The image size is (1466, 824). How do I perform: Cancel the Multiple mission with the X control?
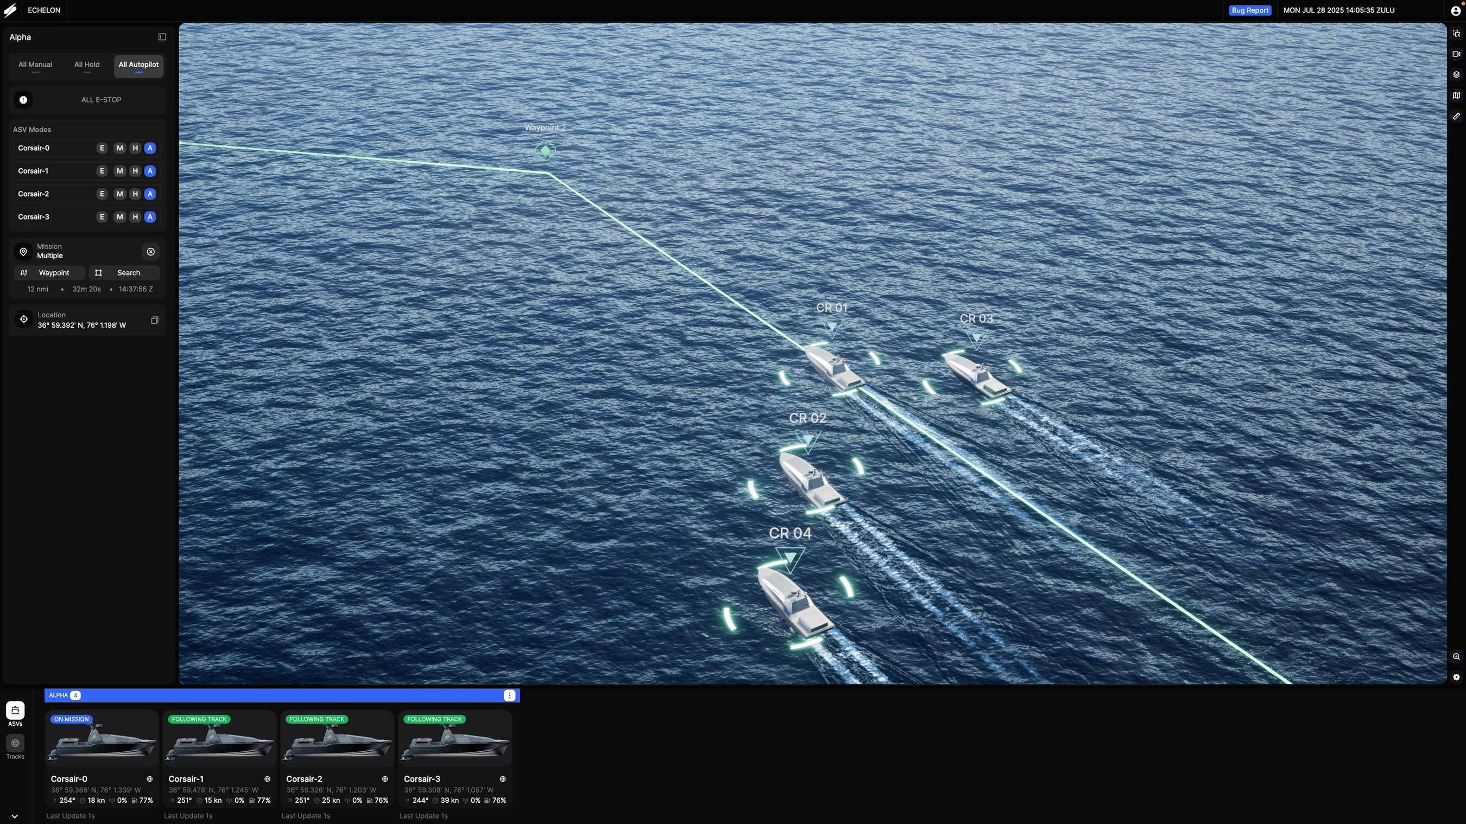[150, 251]
